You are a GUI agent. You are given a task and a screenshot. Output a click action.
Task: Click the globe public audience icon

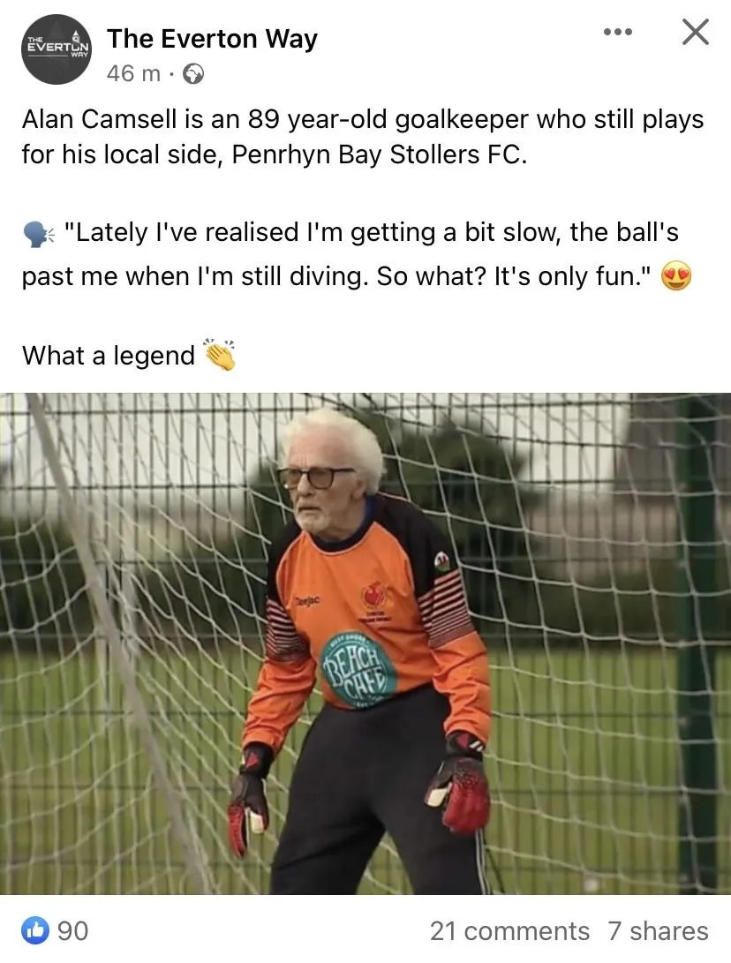[193, 73]
